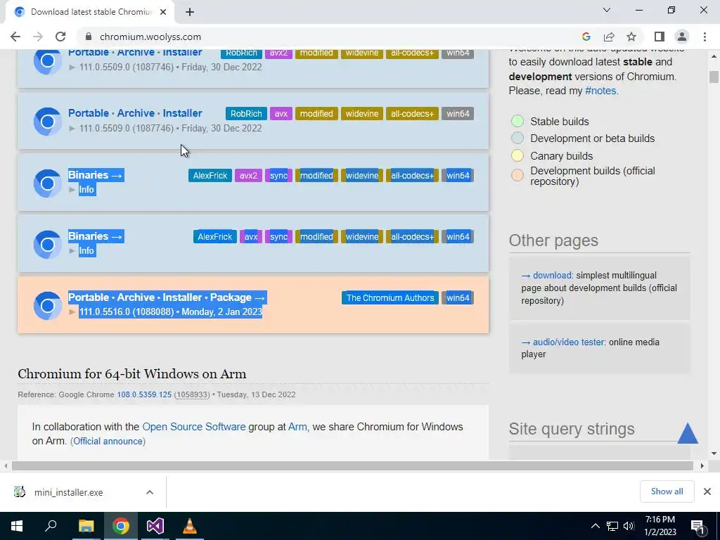
Task: Open the notification center icon
Action: pos(697,527)
